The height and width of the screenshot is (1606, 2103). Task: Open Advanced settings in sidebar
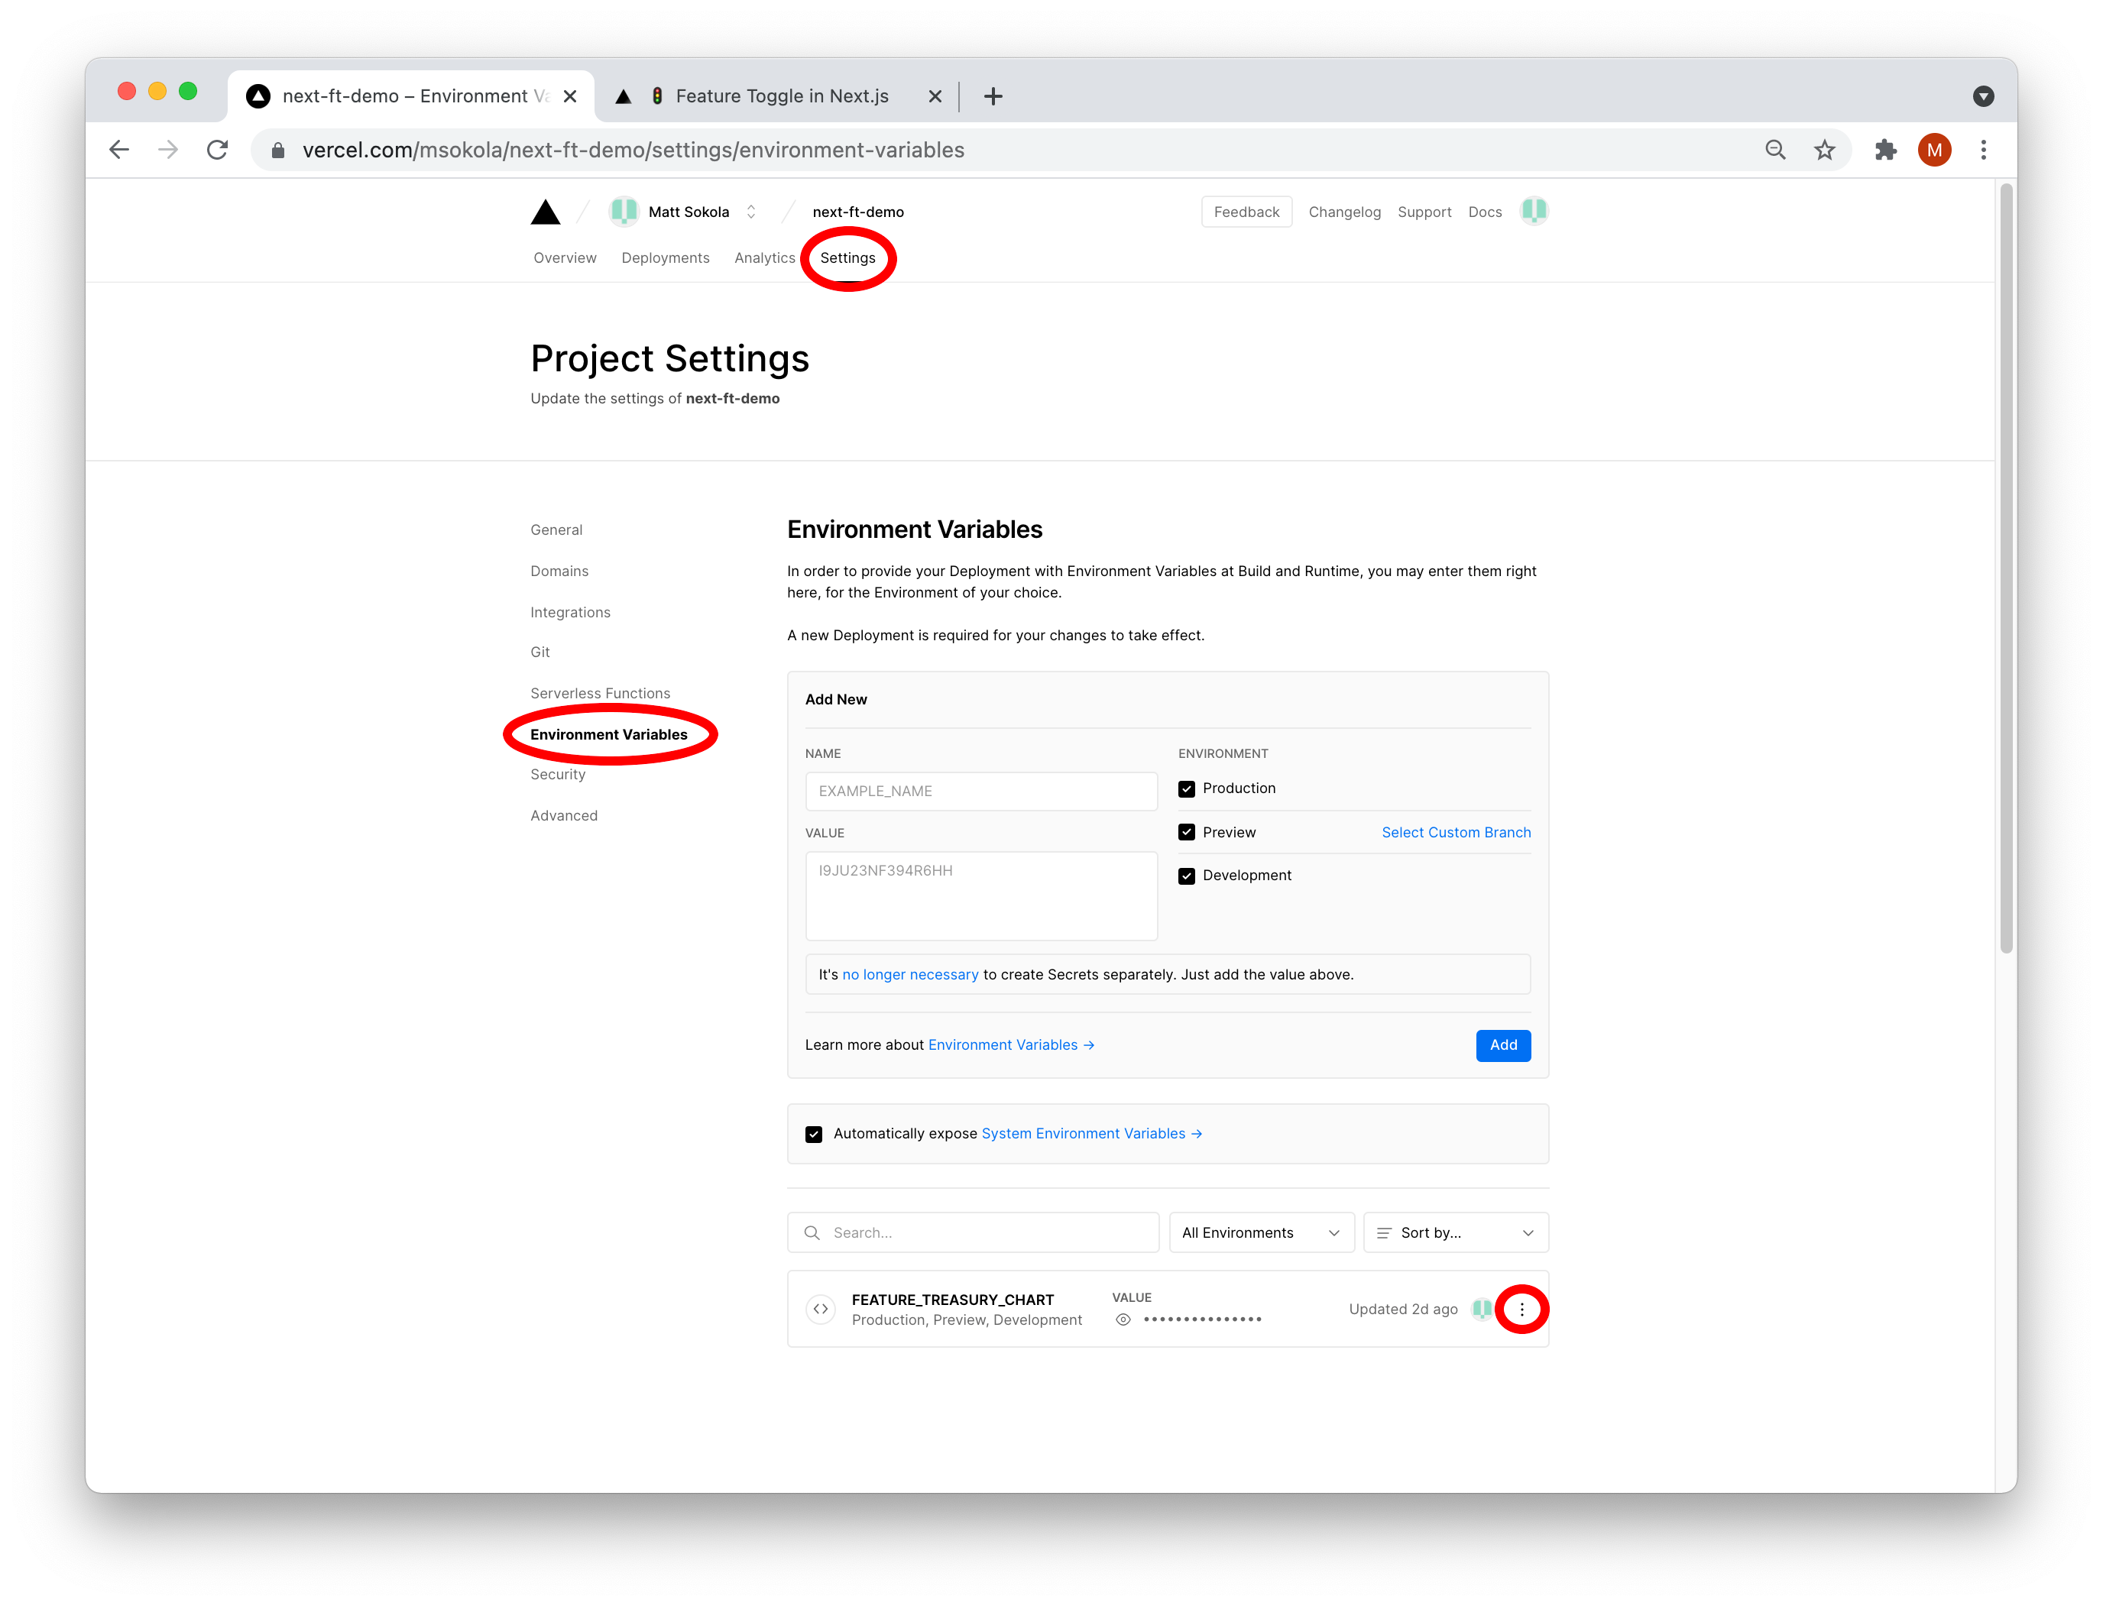(x=564, y=815)
